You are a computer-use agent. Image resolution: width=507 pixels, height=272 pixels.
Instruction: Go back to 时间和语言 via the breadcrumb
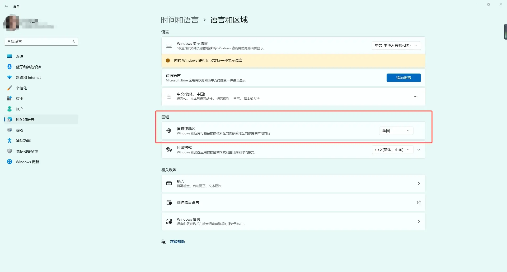point(180,20)
